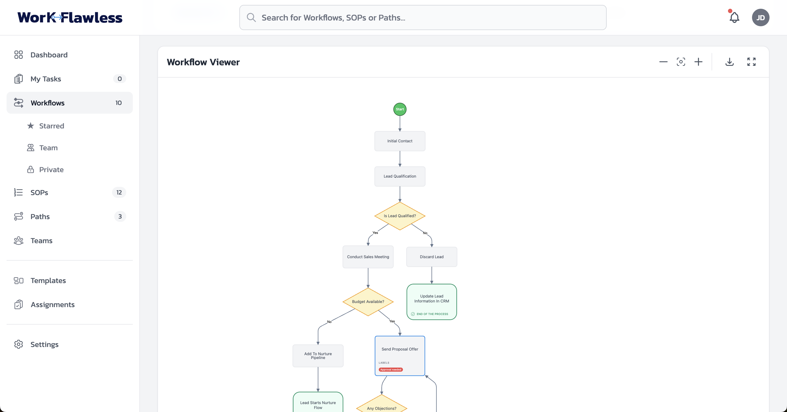This screenshot has width=787, height=412.
Task: Zoom in on the workflow diagram
Action: point(698,62)
